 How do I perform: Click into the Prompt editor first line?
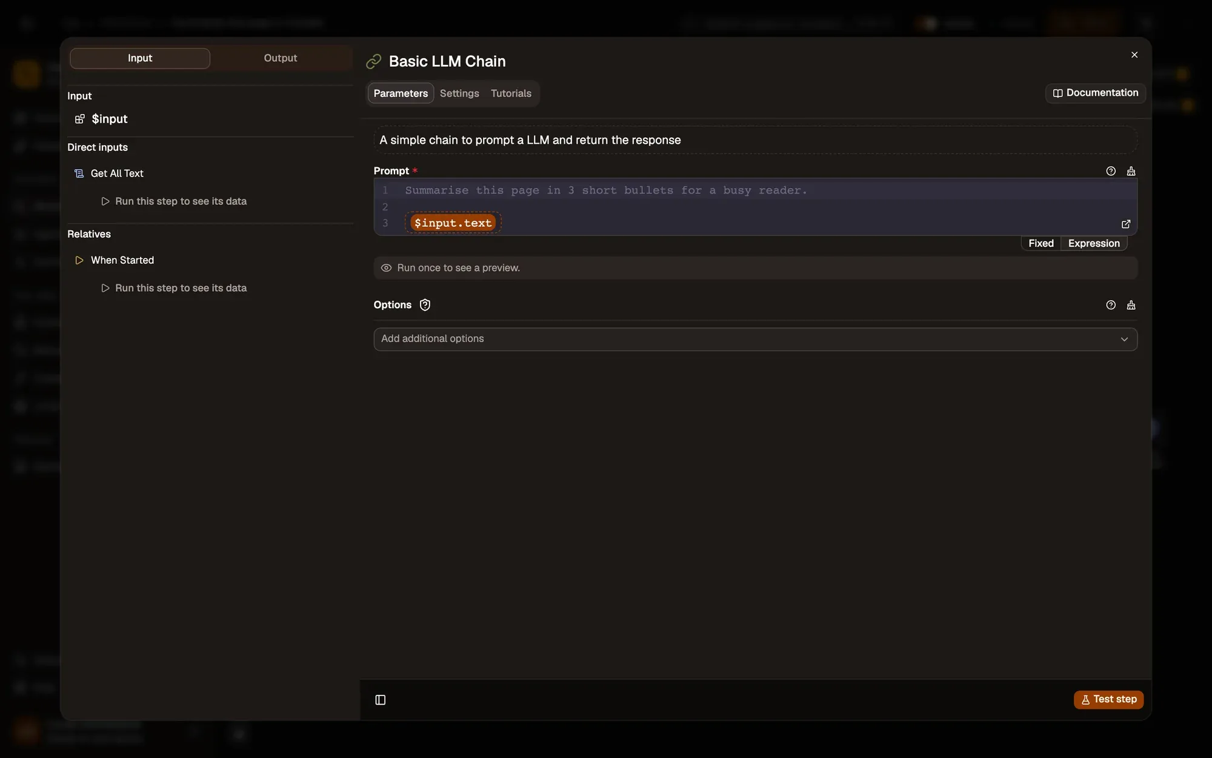pyautogui.click(x=606, y=190)
